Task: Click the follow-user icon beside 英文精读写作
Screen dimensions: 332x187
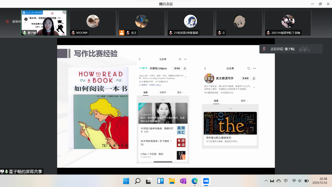Action: coord(254,78)
